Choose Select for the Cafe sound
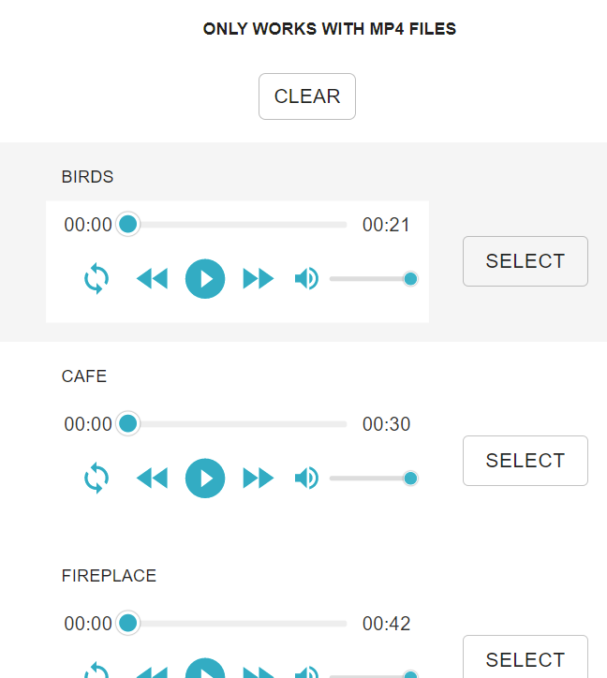607x678 pixels. (x=525, y=461)
